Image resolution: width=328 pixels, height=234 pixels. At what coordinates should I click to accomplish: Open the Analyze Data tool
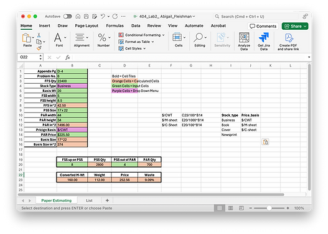click(244, 42)
